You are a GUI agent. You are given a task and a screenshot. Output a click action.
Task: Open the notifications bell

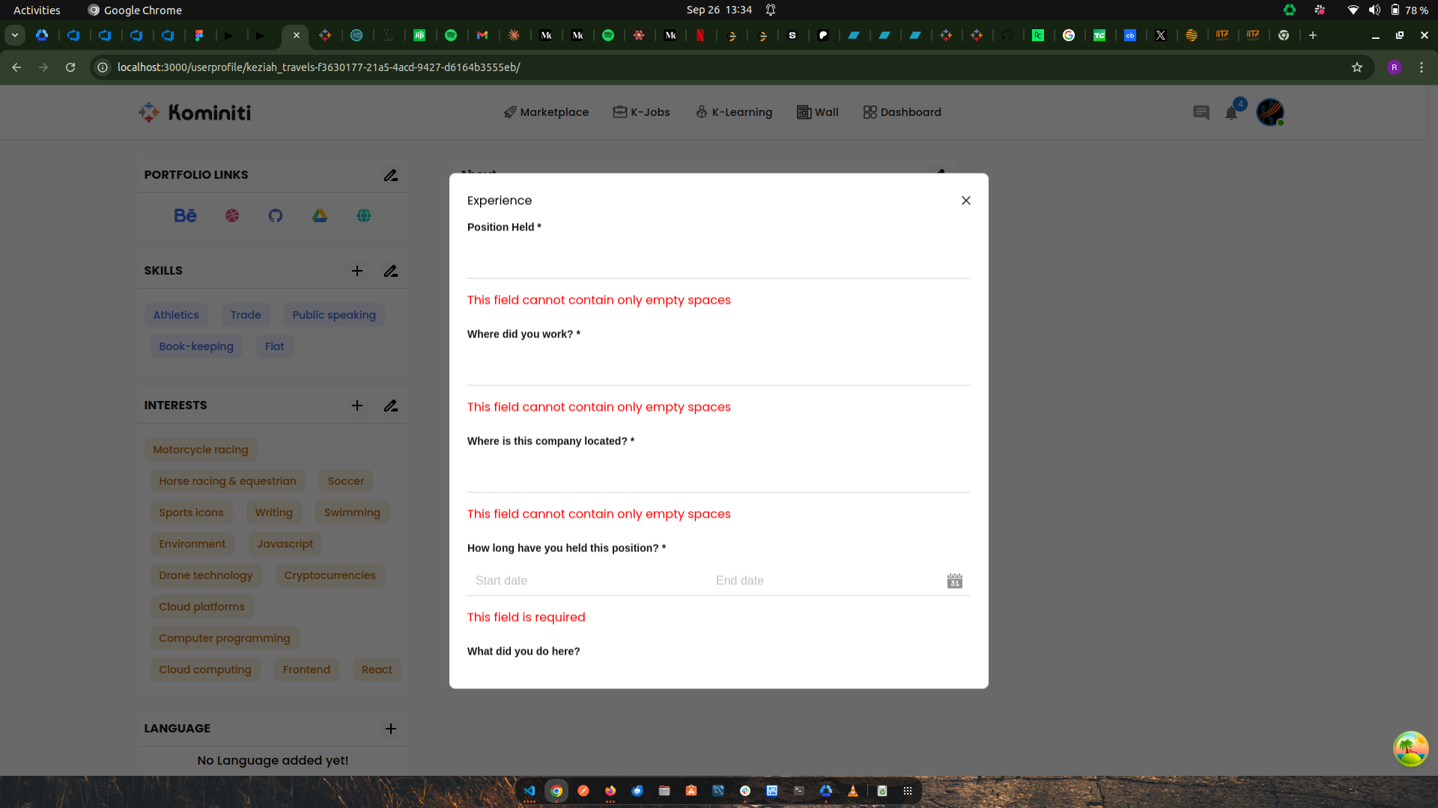pyautogui.click(x=1231, y=113)
